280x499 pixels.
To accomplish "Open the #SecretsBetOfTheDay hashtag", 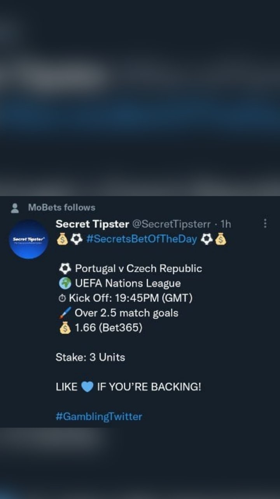I will coord(142,239).
